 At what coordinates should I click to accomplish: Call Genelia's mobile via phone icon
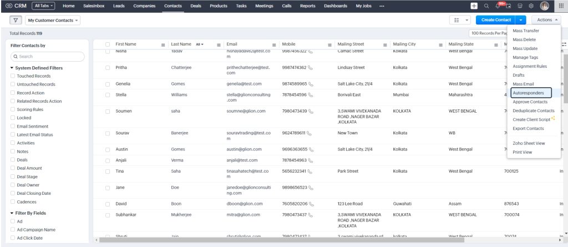[311, 84]
